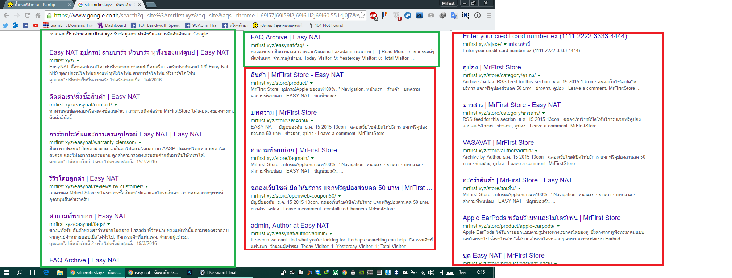The width and height of the screenshot is (732, 278).
Task: Open the 'คูปอง | MrFirst Store' result
Action: [492, 67]
